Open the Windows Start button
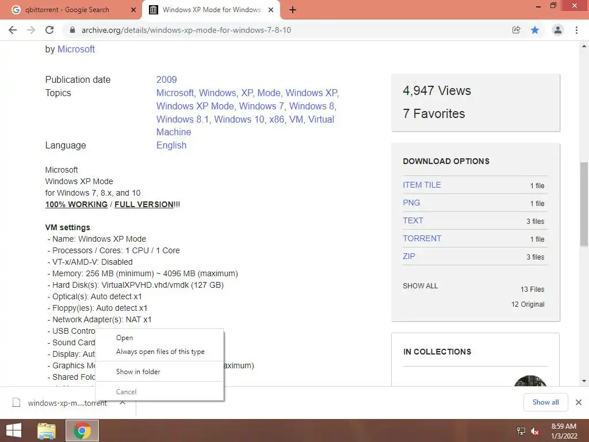The height and width of the screenshot is (442, 589). [14, 430]
